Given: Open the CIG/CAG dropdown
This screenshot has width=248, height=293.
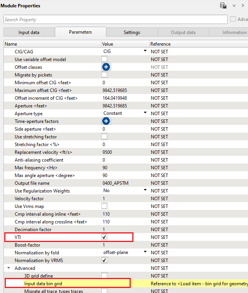Looking at the screenshot, I should click(145, 51).
